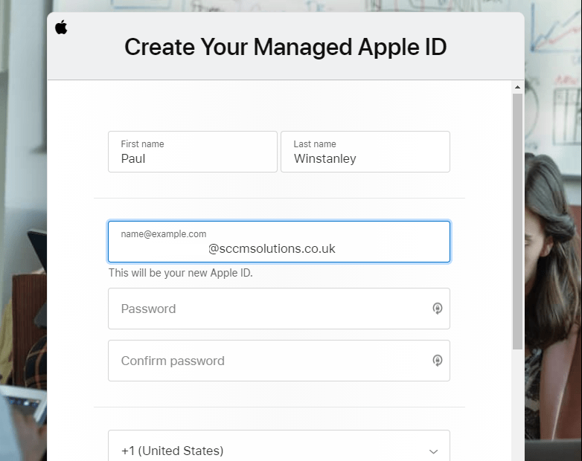
Task: Click the scrollbar up arrow
Action: 517,88
